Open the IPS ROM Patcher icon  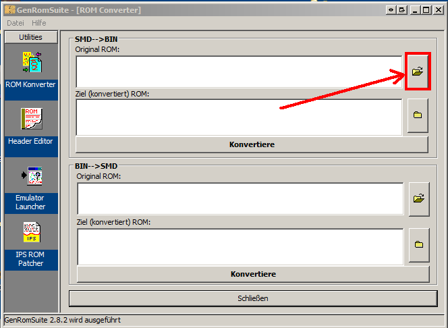[x=32, y=232]
